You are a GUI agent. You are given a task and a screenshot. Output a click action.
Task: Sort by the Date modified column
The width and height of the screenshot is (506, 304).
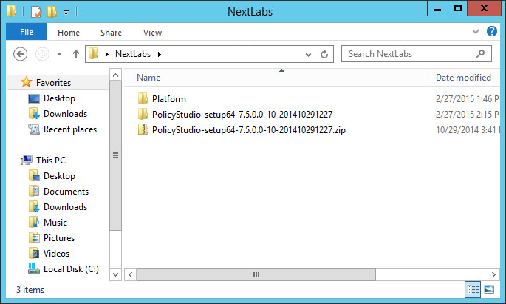[x=465, y=78]
